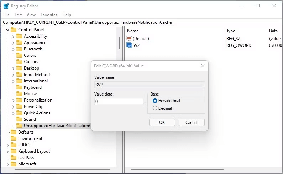Maximize the Registry Editor window
283x174 pixels.
(258, 6)
